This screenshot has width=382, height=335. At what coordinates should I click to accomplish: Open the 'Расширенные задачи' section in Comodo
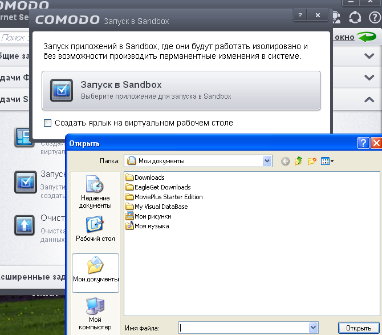[x=32, y=277]
